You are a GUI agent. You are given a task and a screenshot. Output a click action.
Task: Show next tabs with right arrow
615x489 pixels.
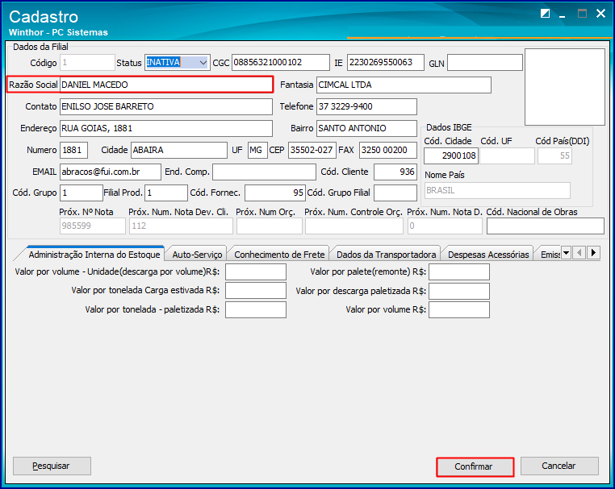593,253
